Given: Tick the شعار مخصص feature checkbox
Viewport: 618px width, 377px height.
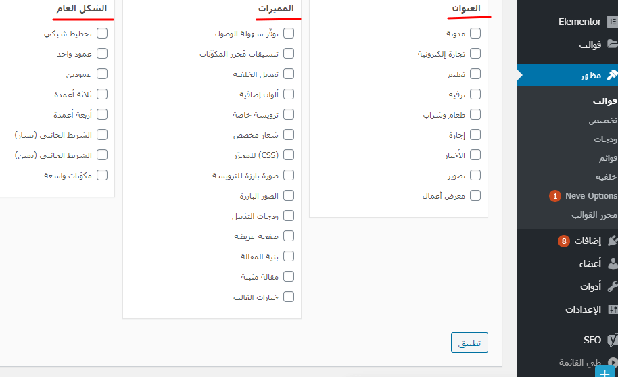Looking at the screenshot, I should point(289,134).
